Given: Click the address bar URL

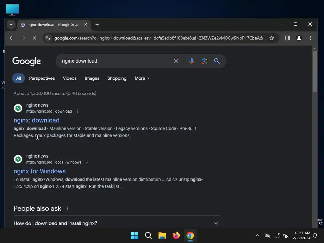Looking at the screenshot, I should (x=160, y=38).
